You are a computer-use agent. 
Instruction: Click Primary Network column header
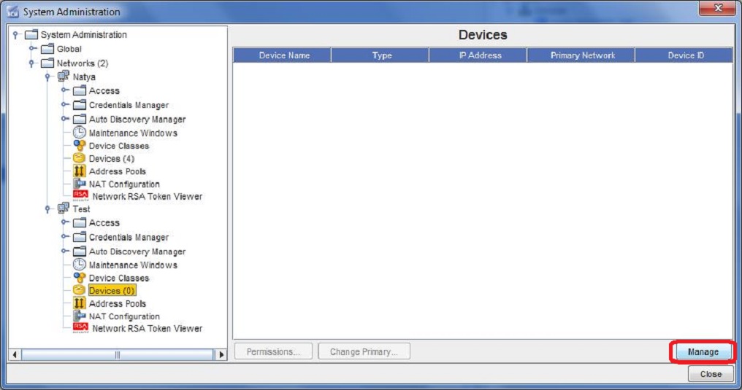click(582, 55)
